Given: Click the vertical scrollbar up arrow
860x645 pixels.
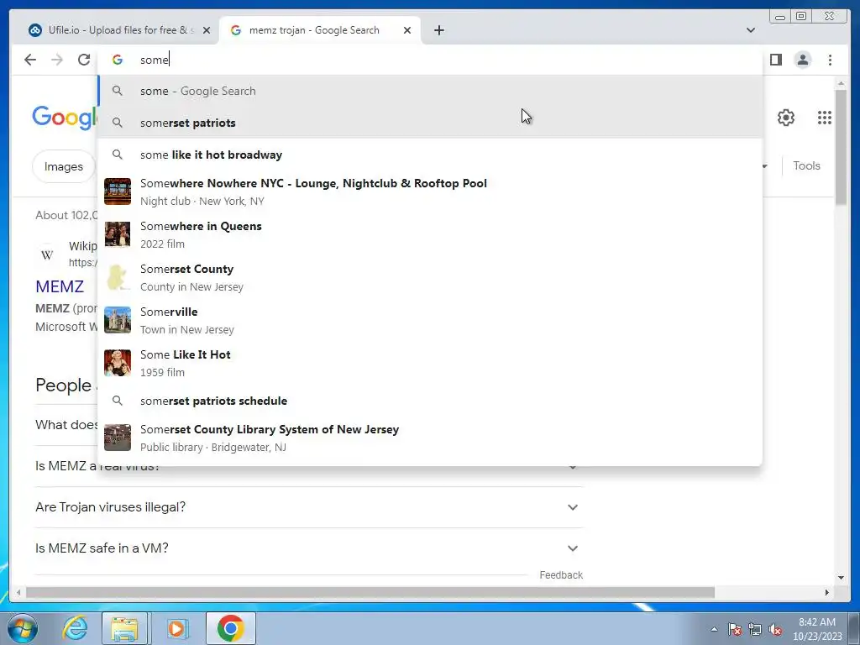Looking at the screenshot, I should 841,83.
